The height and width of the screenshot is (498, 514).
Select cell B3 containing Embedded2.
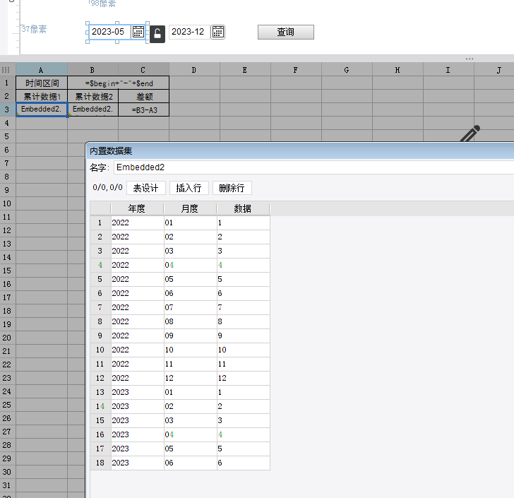point(93,109)
